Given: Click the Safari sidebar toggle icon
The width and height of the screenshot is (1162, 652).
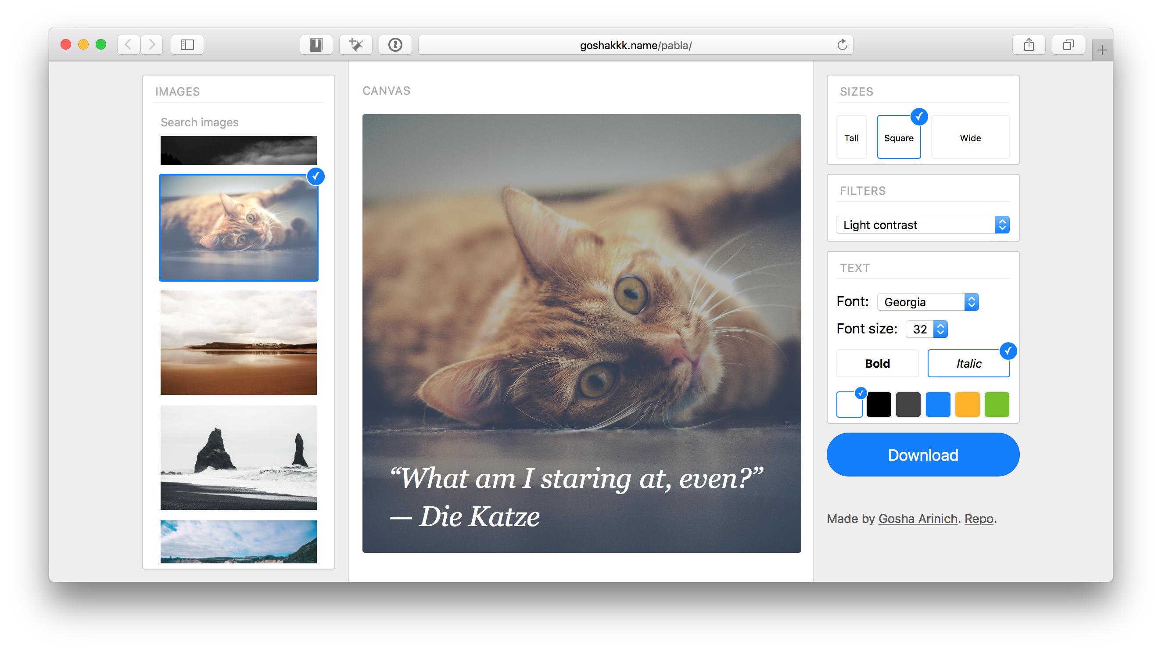Looking at the screenshot, I should click(x=187, y=45).
